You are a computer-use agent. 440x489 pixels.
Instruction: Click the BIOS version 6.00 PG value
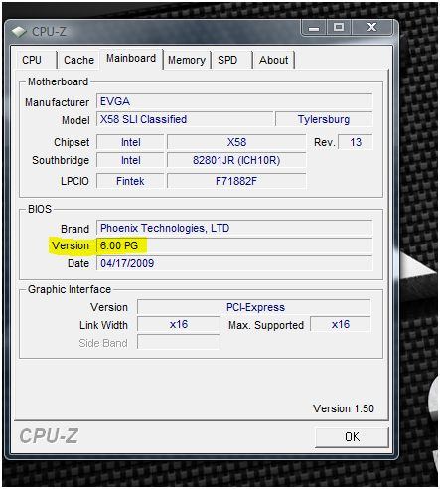pos(234,245)
